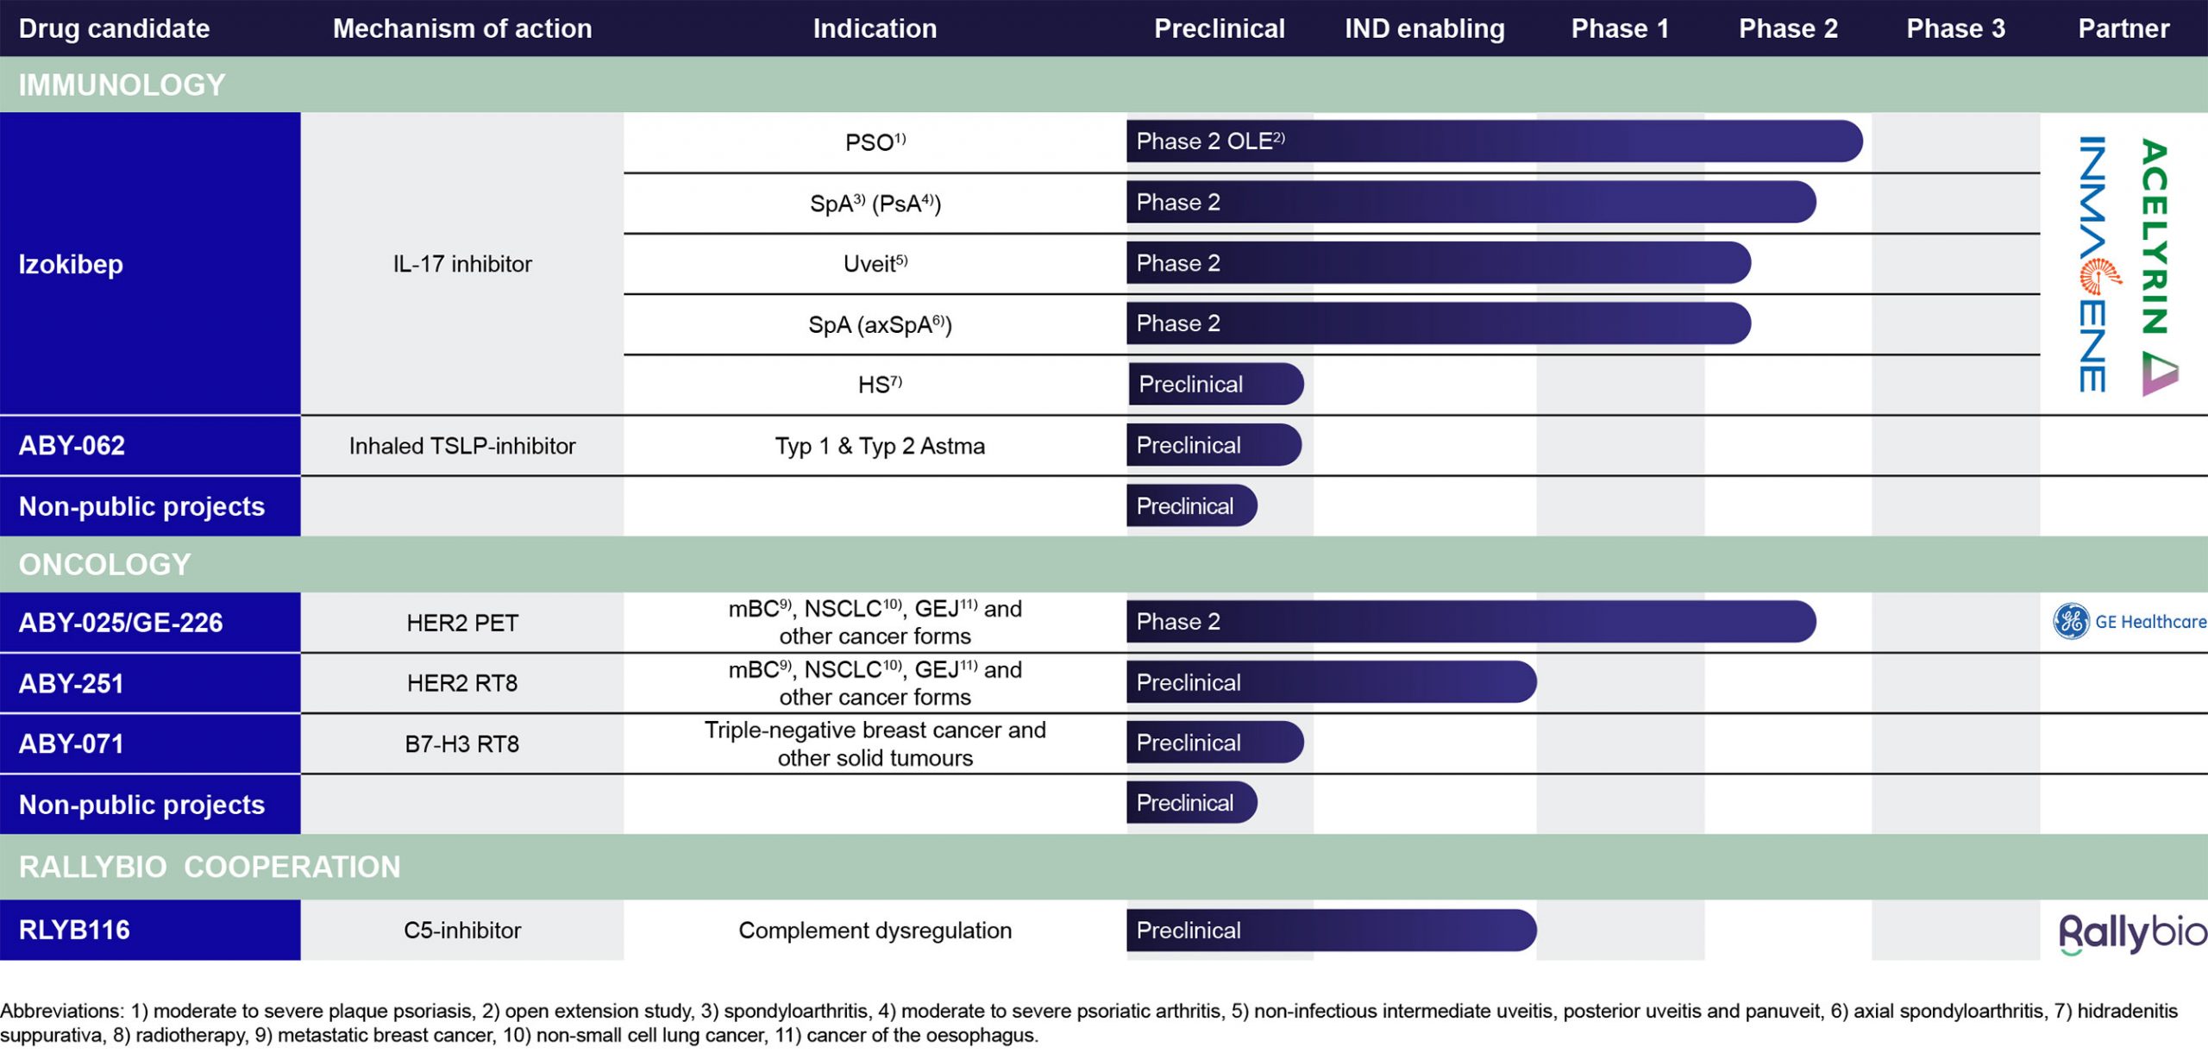
Task: Click the Izokibep drug candidate cell
Action: pos(150,264)
